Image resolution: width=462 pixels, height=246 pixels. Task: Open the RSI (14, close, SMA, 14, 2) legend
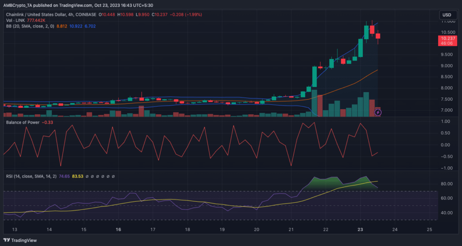[30, 176]
